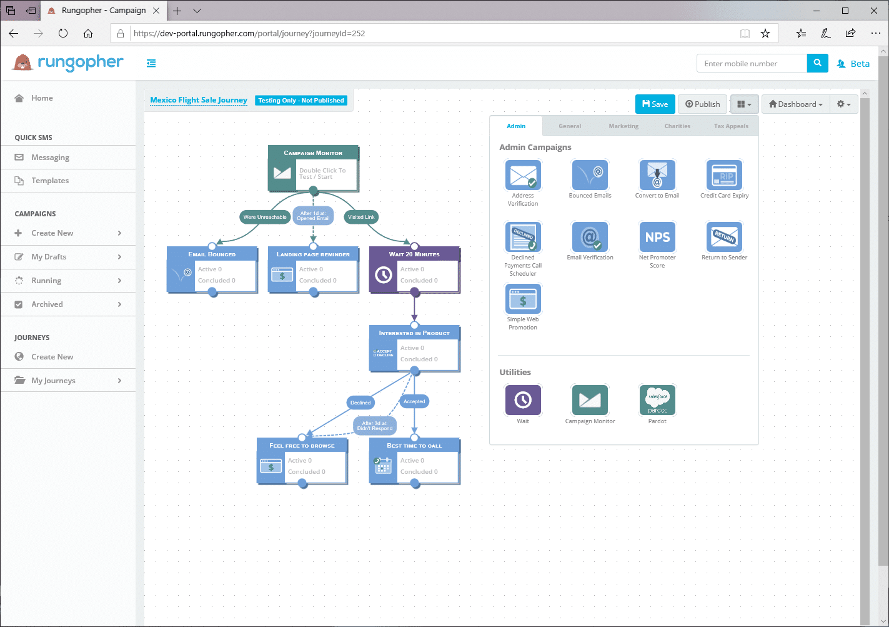This screenshot has width=889, height=627.
Task: Choose the Convert to Email icon
Action: (657, 175)
